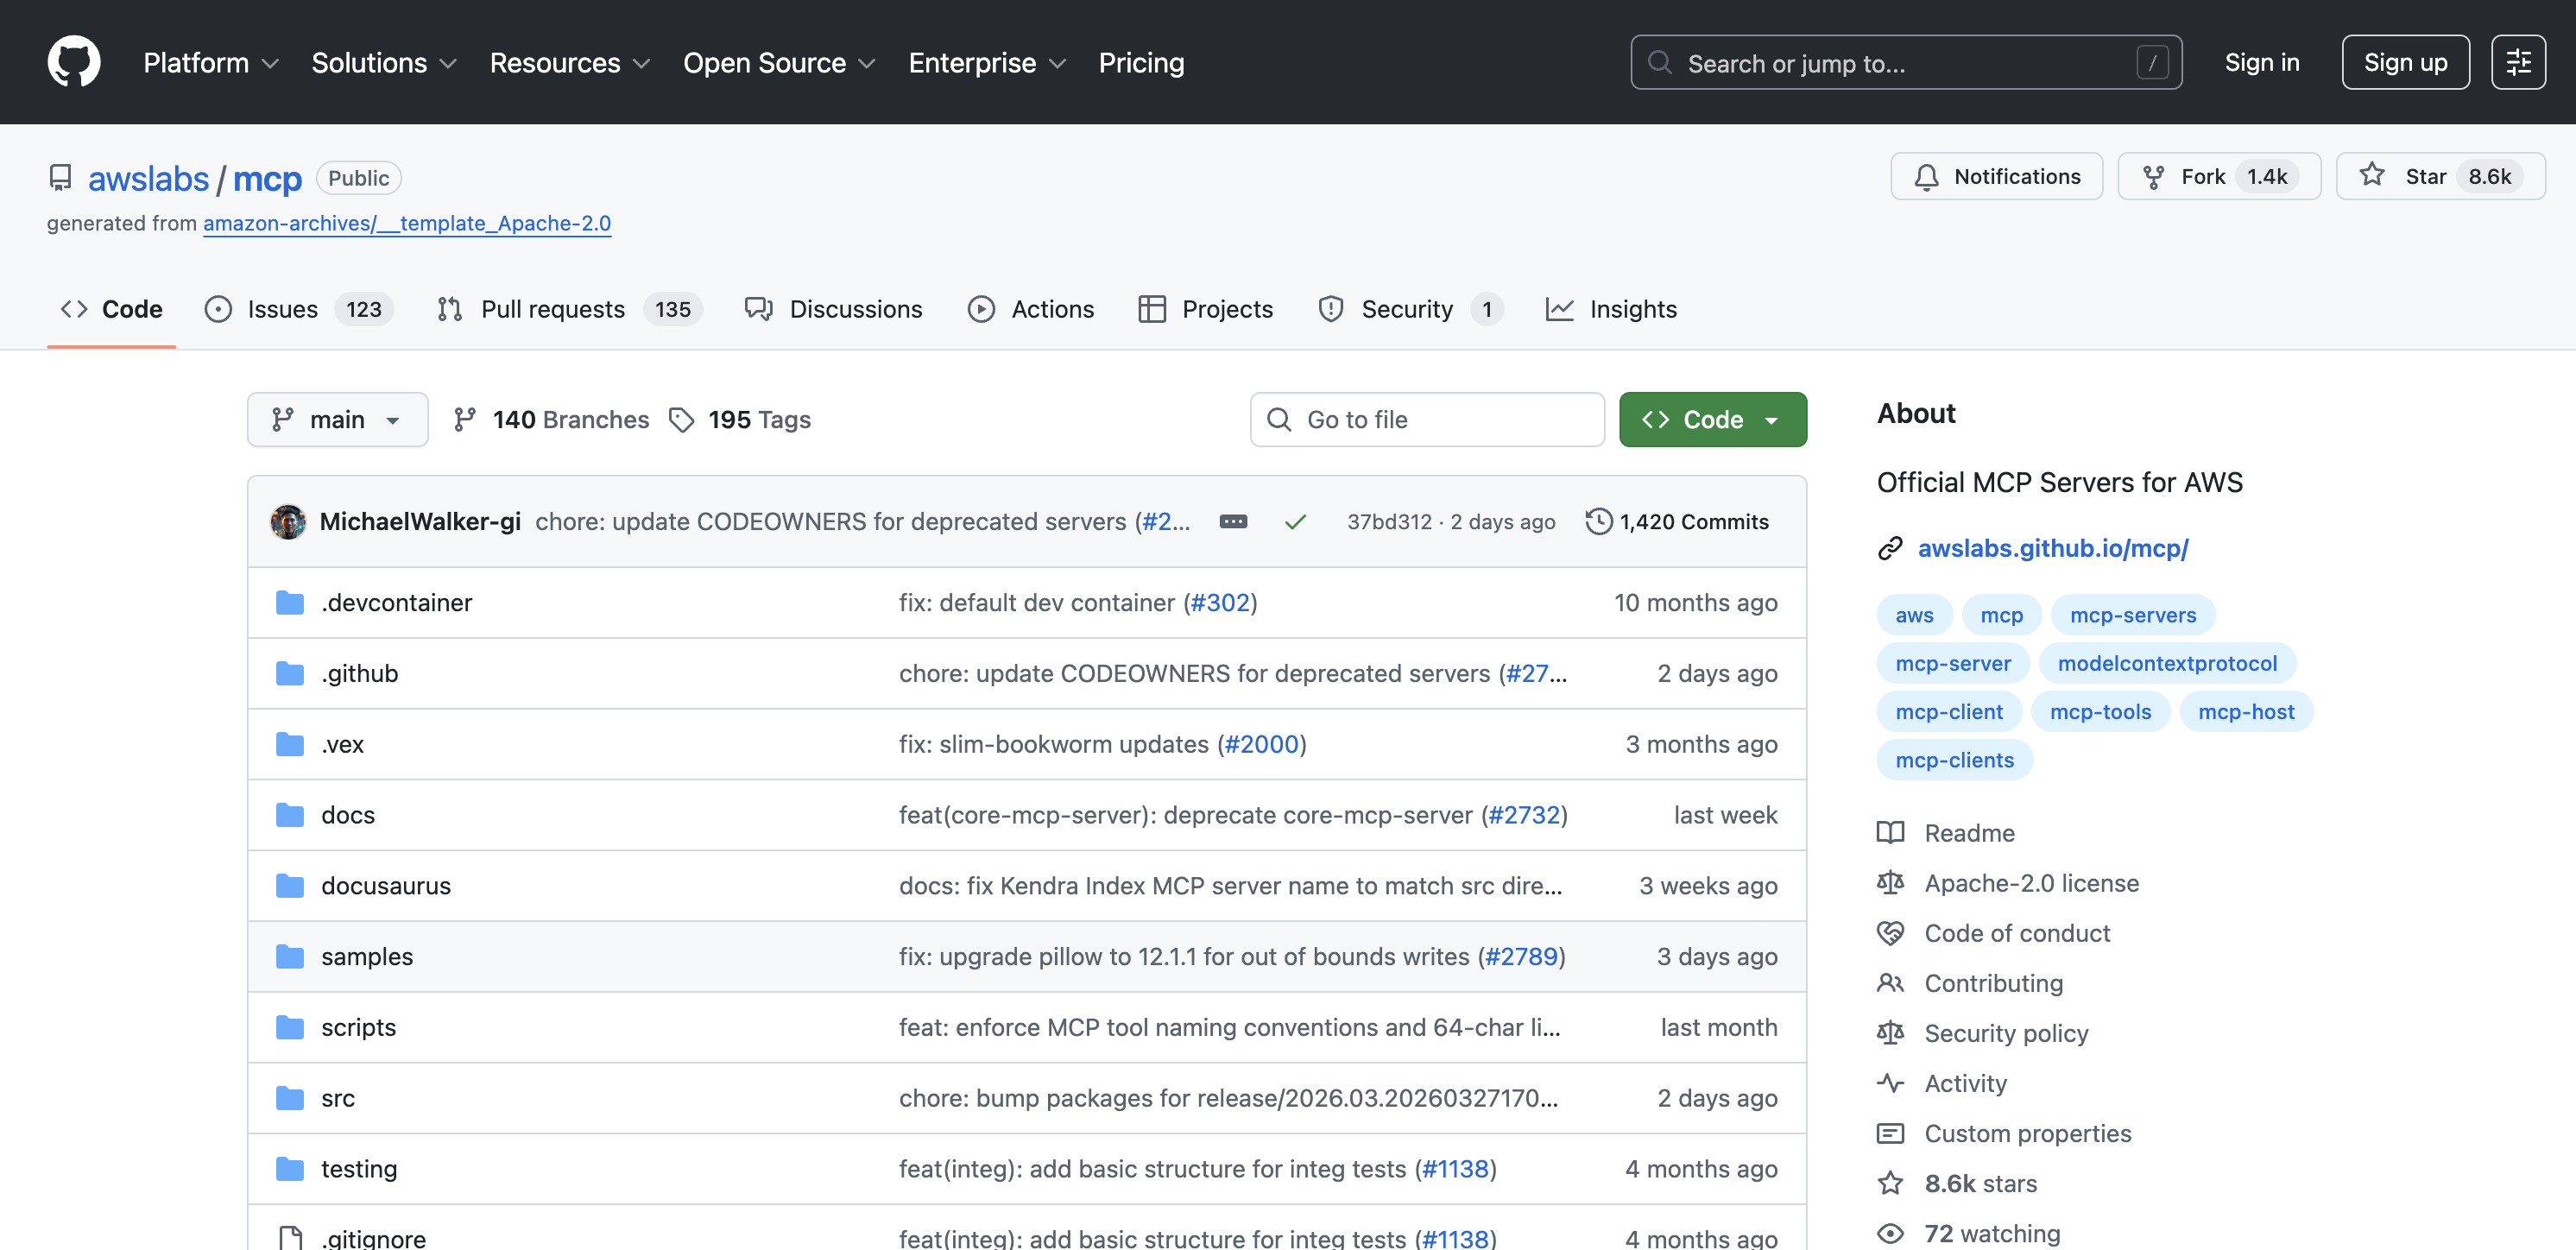Star the repository
2576x1250 pixels.
(2440, 176)
